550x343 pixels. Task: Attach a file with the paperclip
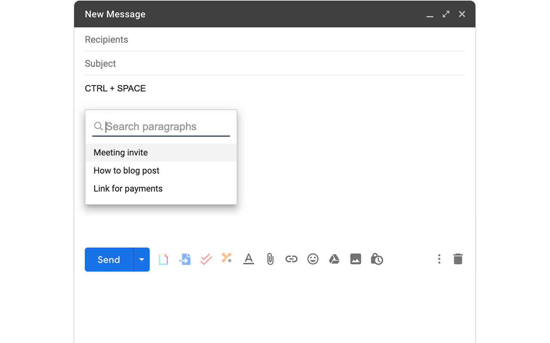tap(270, 259)
